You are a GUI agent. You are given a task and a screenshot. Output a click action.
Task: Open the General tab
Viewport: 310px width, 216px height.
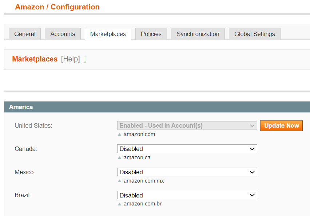point(25,34)
